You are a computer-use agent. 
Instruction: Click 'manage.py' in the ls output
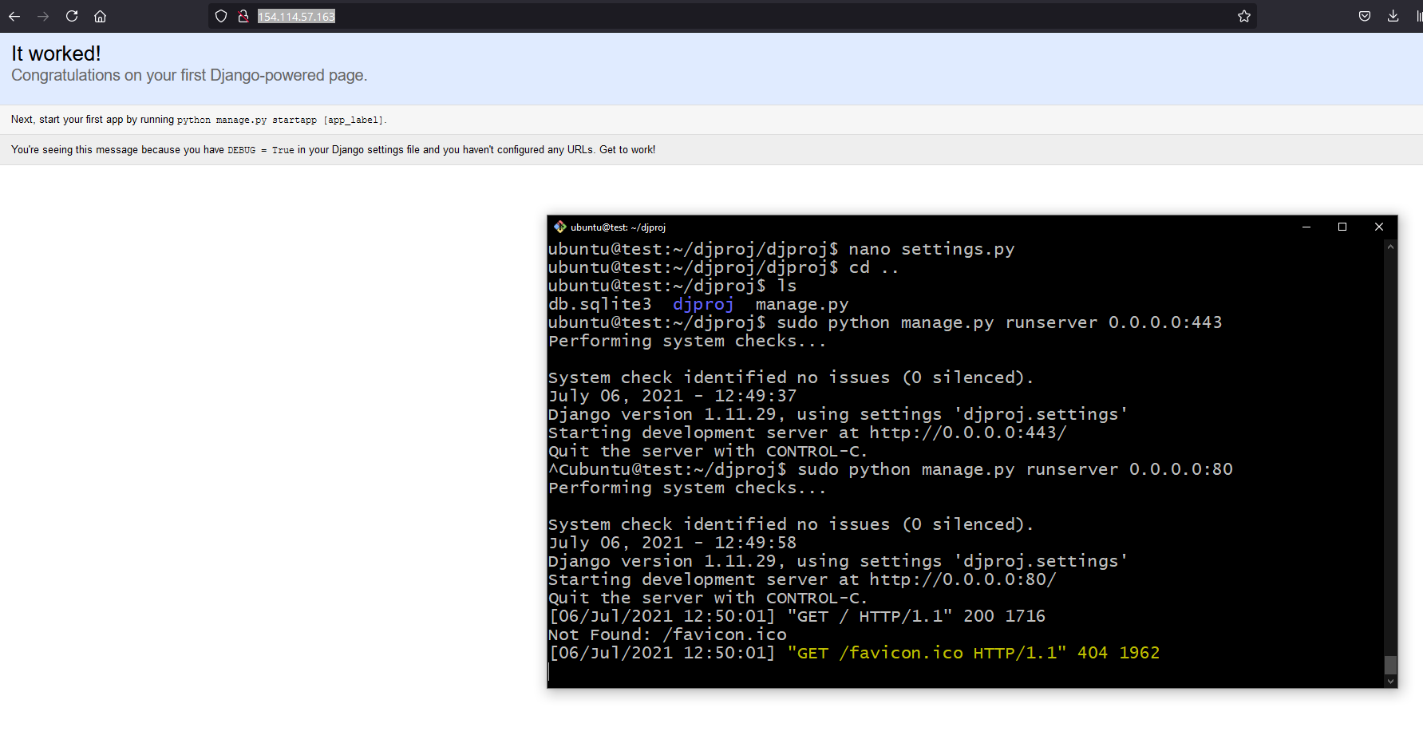coord(802,304)
